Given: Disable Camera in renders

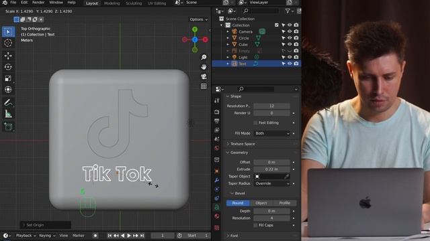Looking at the screenshot, I should click(x=296, y=31).
